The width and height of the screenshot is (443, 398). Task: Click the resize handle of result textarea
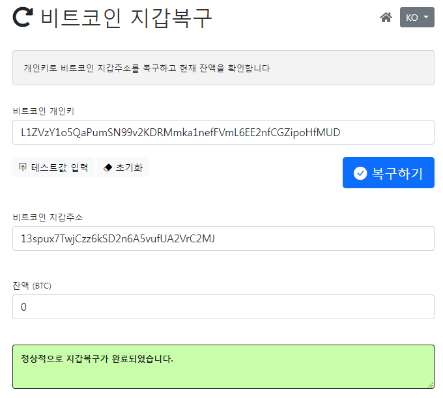[431, 385]
